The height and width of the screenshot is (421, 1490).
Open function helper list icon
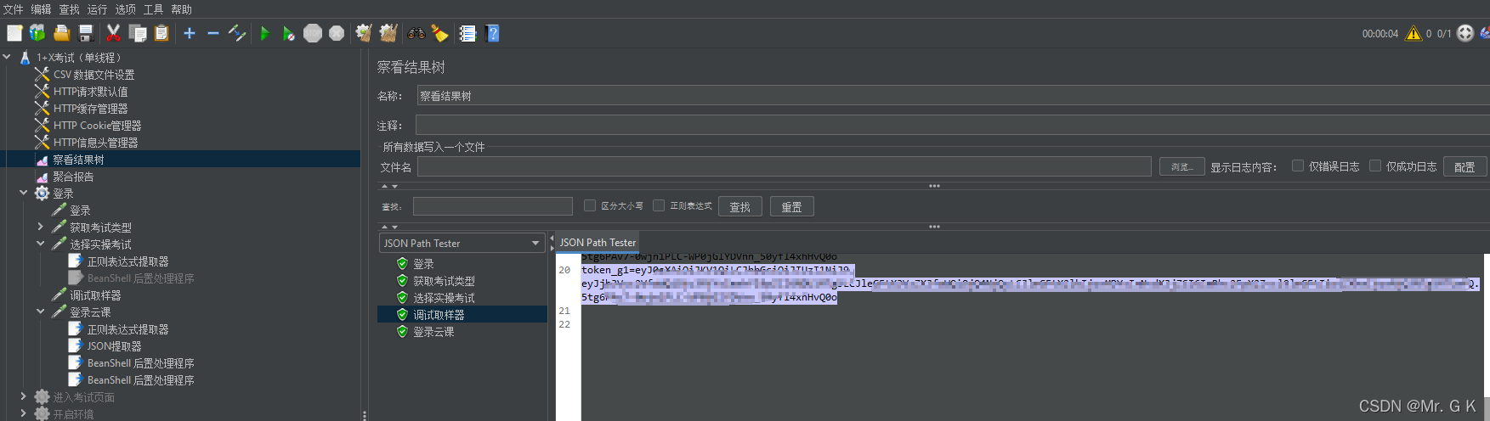467,33
